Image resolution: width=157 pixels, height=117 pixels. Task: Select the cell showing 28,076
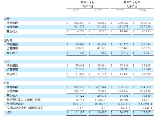(x=102, y=96)
